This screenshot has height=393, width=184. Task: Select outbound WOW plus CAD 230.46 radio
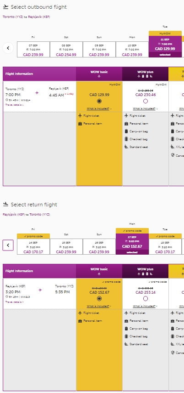coord(146,101)
